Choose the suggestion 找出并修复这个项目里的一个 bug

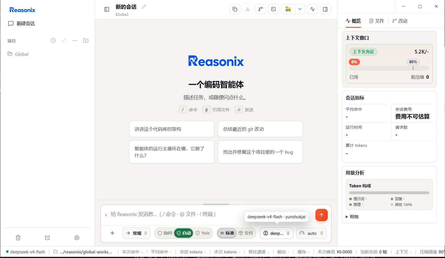260,152
